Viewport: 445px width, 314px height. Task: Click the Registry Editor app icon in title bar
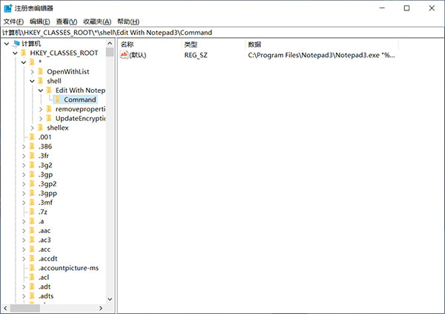[8, 8]
